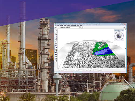The height and width of the screenshot is (101, 135).
Task: Click the small button beside the views dropdown
Action: (82, 28)
